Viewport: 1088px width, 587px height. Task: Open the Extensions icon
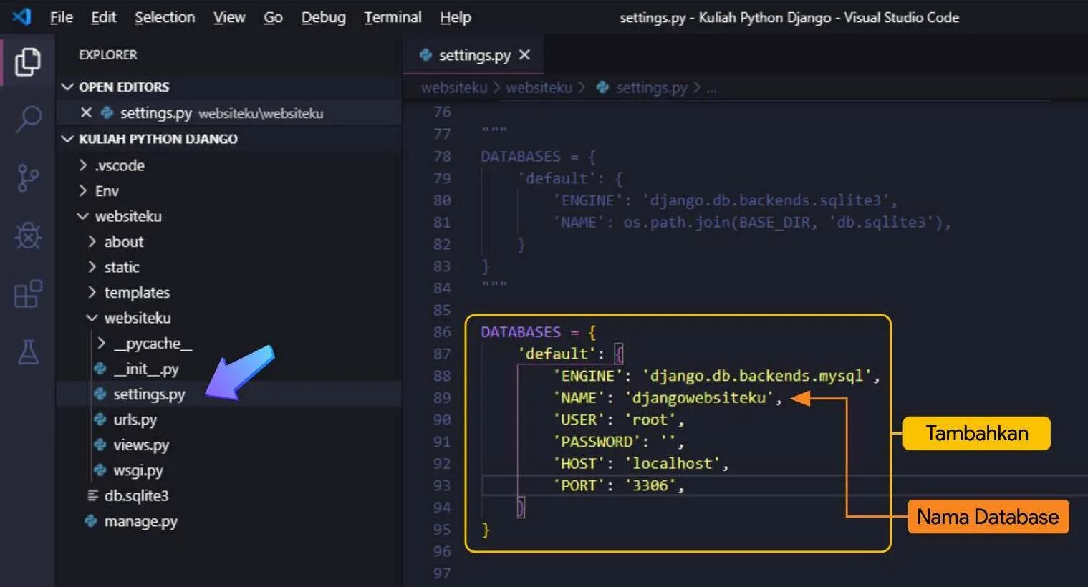pyautogui.click(x=28, y=293)
